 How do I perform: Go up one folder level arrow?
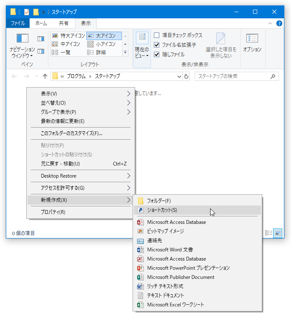[45, 76]
